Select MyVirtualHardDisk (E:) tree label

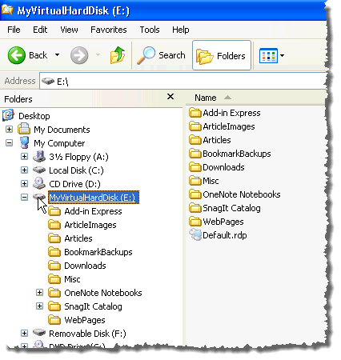coord(94,198)
